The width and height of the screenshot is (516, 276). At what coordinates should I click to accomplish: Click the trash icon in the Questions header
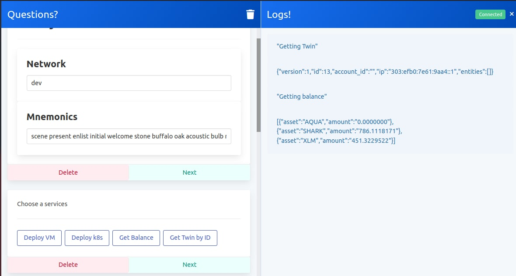[250, 14]
